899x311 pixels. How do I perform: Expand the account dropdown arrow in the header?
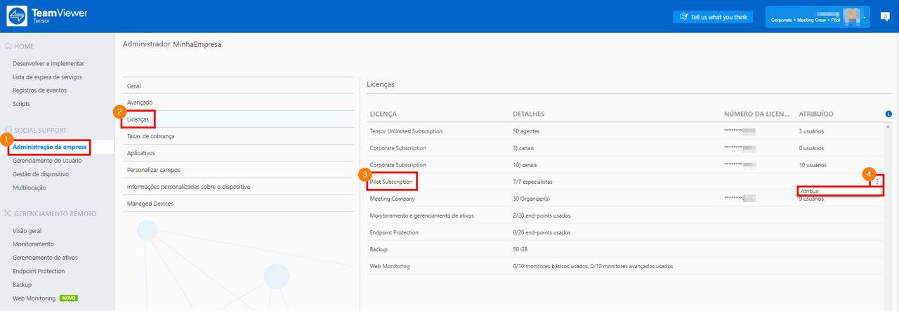(x=865, y=17)
